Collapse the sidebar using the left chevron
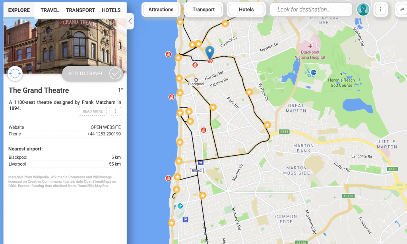The height and width of the screenshot is (244, 407). pyautogui.click(x=130, y=22)
